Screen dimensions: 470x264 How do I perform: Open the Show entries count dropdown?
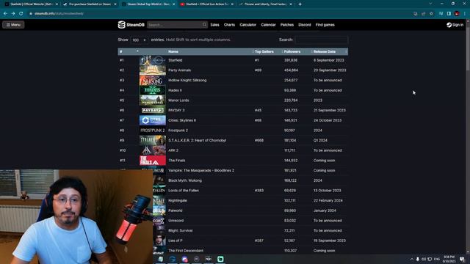point(139,40)
